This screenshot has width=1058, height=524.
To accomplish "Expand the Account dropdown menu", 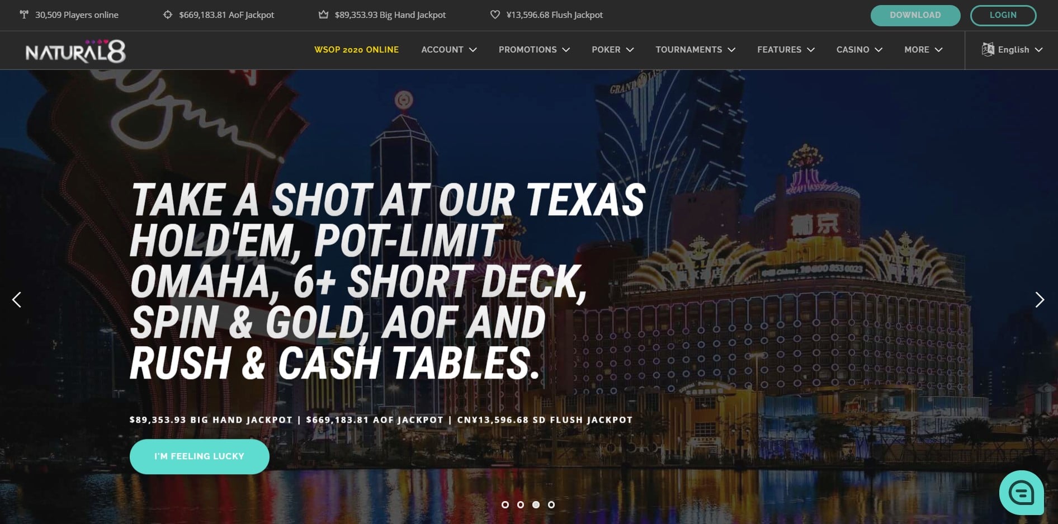I will (x=449, y=50).
